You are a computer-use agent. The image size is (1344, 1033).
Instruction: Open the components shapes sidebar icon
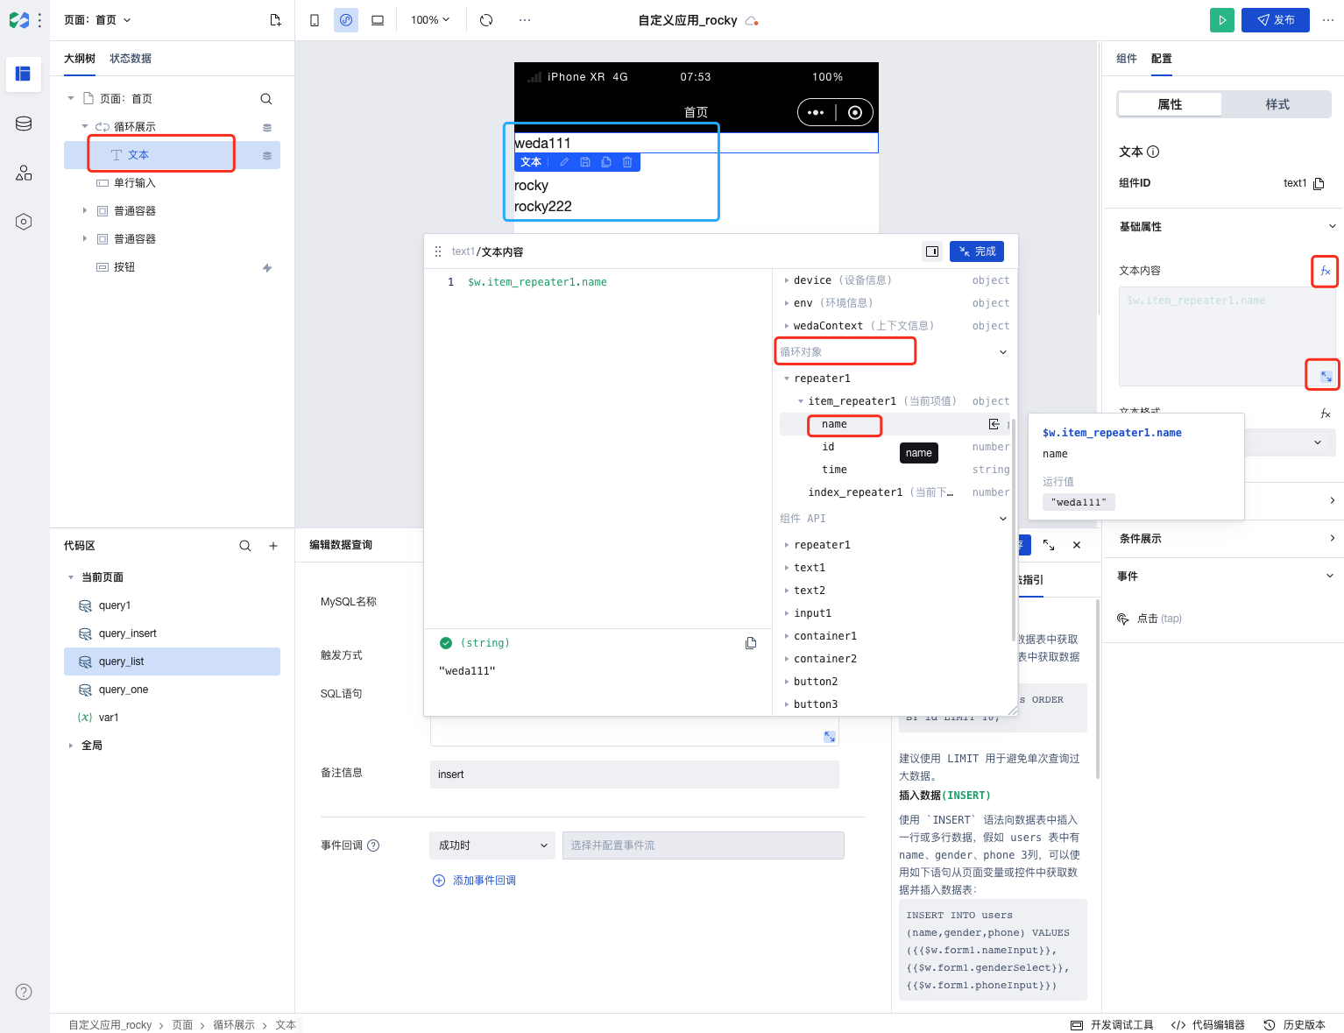click(x=24, y=173)
